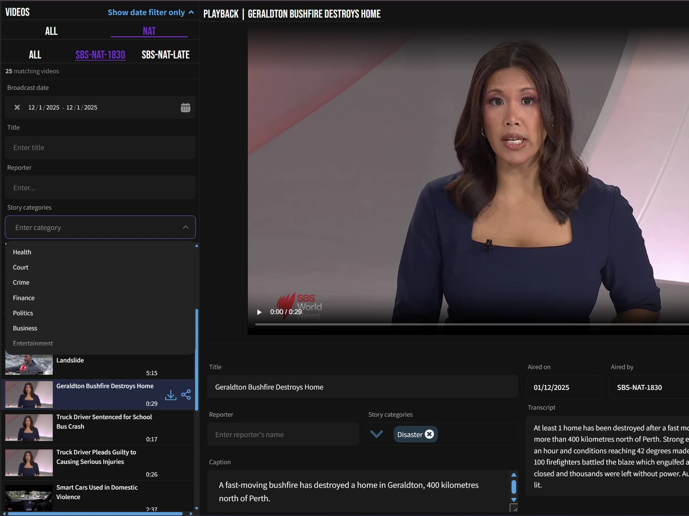Pick the Crime category option
689x516 pixels.
(21, 282)
